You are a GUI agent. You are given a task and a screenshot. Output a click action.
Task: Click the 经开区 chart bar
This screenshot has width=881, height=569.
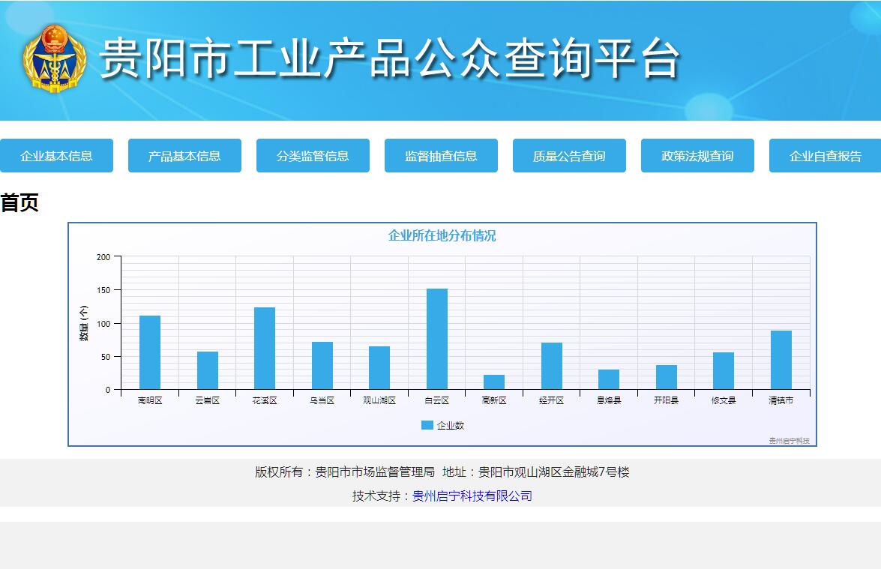click(x=552, y=366)
